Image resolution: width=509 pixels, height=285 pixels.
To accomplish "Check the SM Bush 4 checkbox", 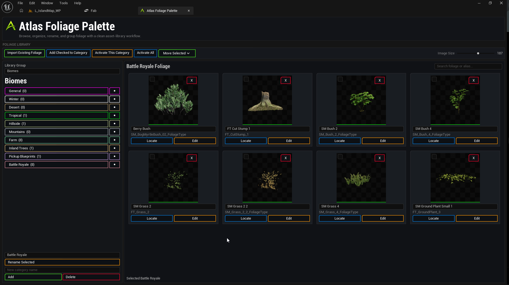I will 434,79.
